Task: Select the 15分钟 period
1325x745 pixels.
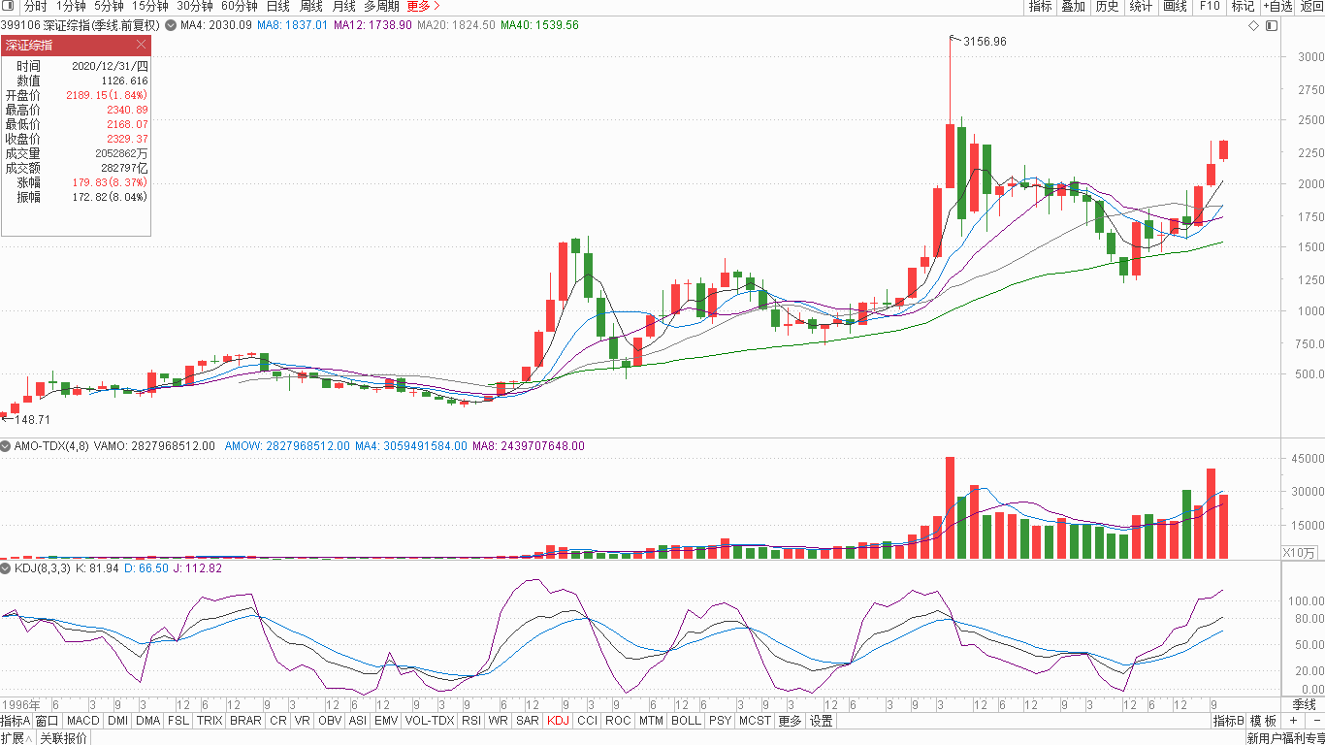Action: click(150, 6)
